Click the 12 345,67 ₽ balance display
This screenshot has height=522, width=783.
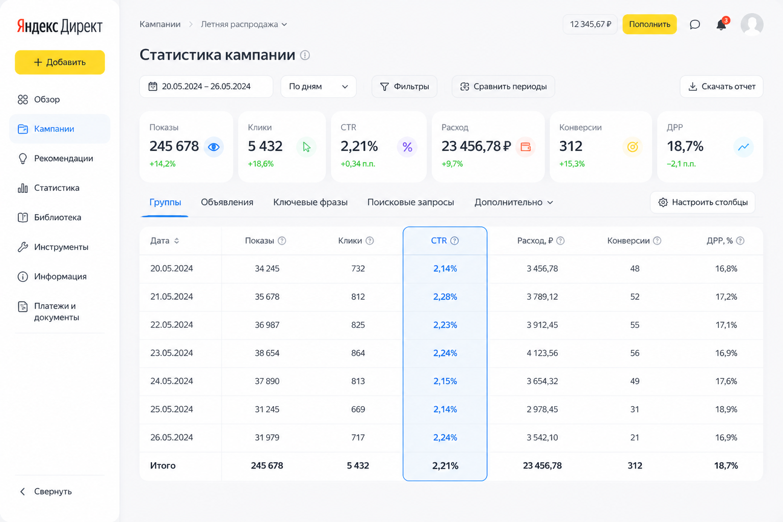coord(590,24)
